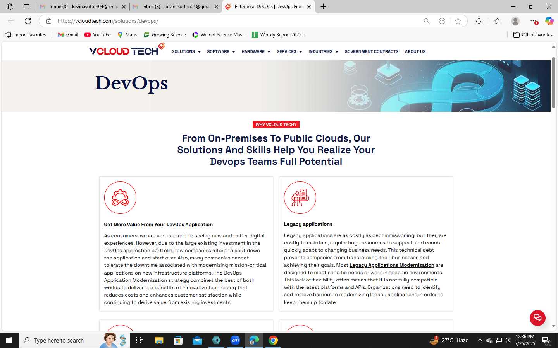
Task: Open Government Contracts nav item
Action: [371, 51]
